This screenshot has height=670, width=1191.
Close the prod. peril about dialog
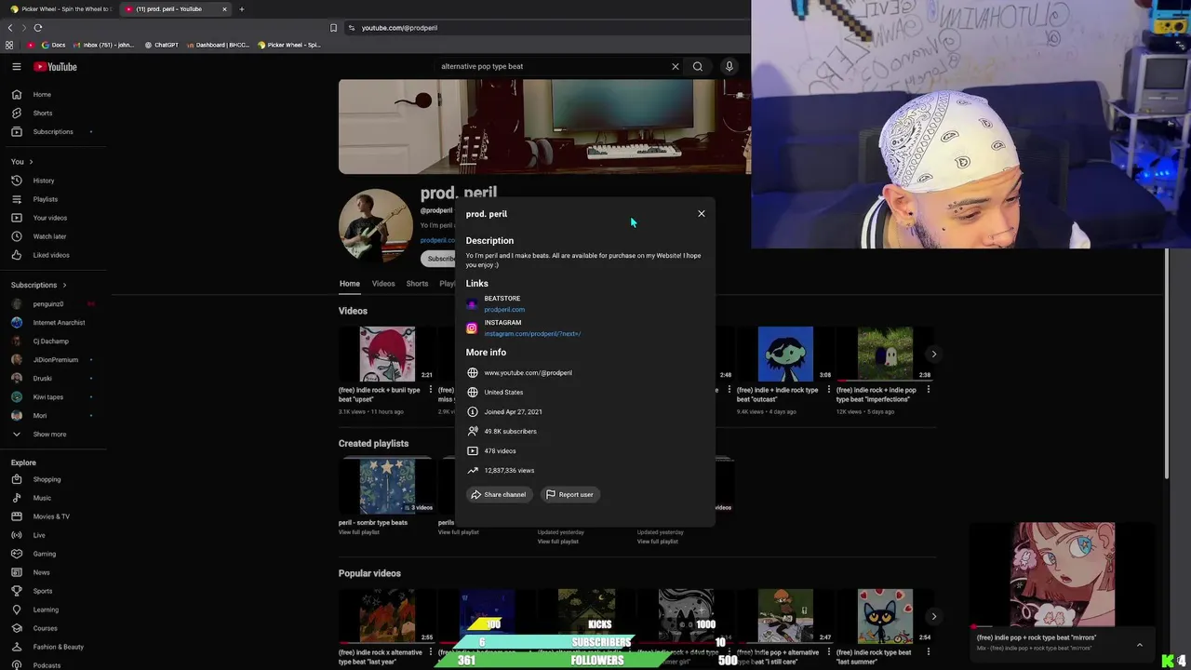coord(702,214)
